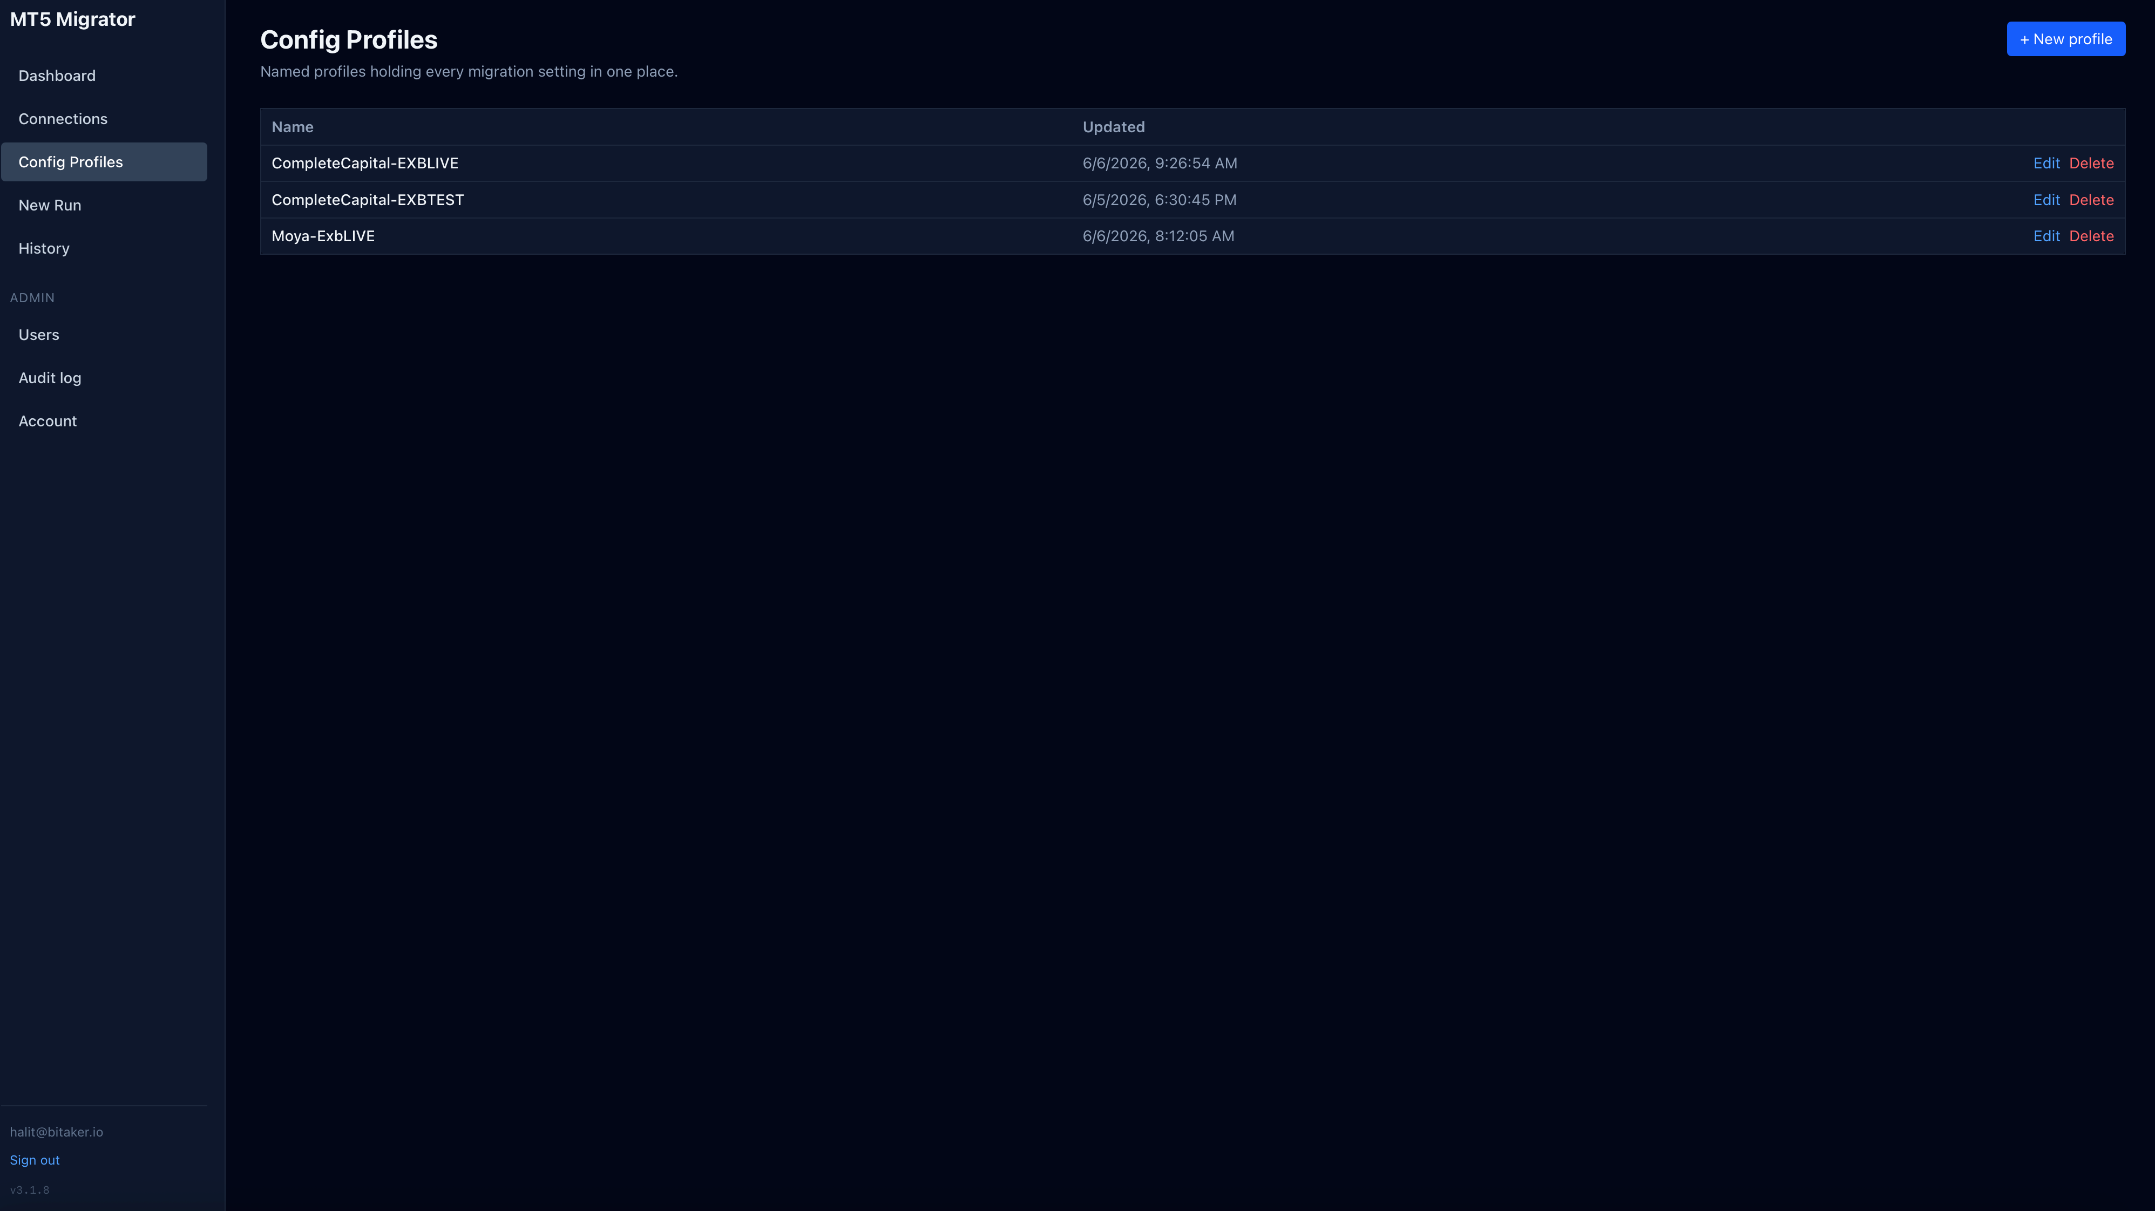The width and height of the screenshot is (2155, 1211).
Task: Open the Users admin page
Action: [104, 335]
